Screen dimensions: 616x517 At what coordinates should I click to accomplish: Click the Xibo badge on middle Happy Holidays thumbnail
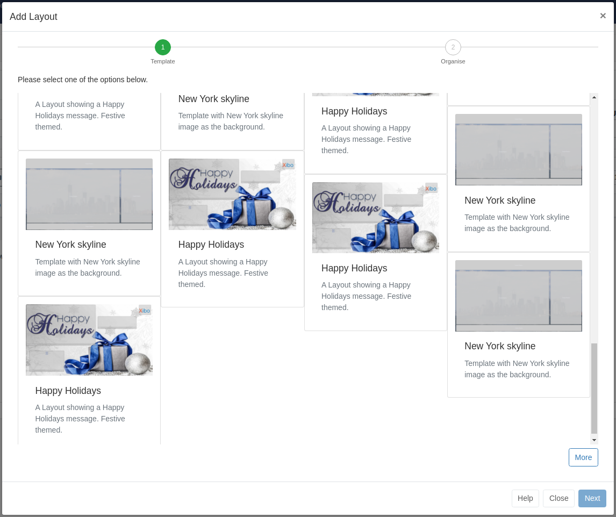288,165
